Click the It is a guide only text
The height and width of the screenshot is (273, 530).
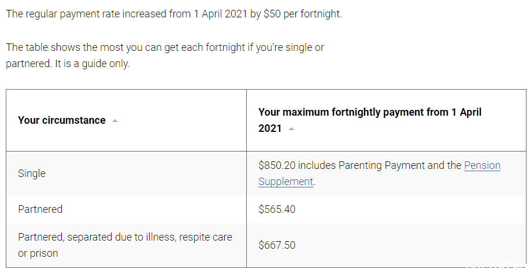(92, 64)
